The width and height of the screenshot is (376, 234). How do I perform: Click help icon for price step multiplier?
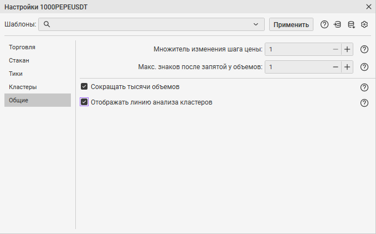coord(364,49)
